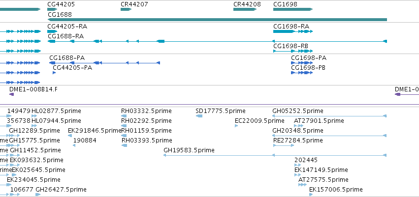
Task: Open the CG1698-RA transcript label
Action: click(291, 27)
